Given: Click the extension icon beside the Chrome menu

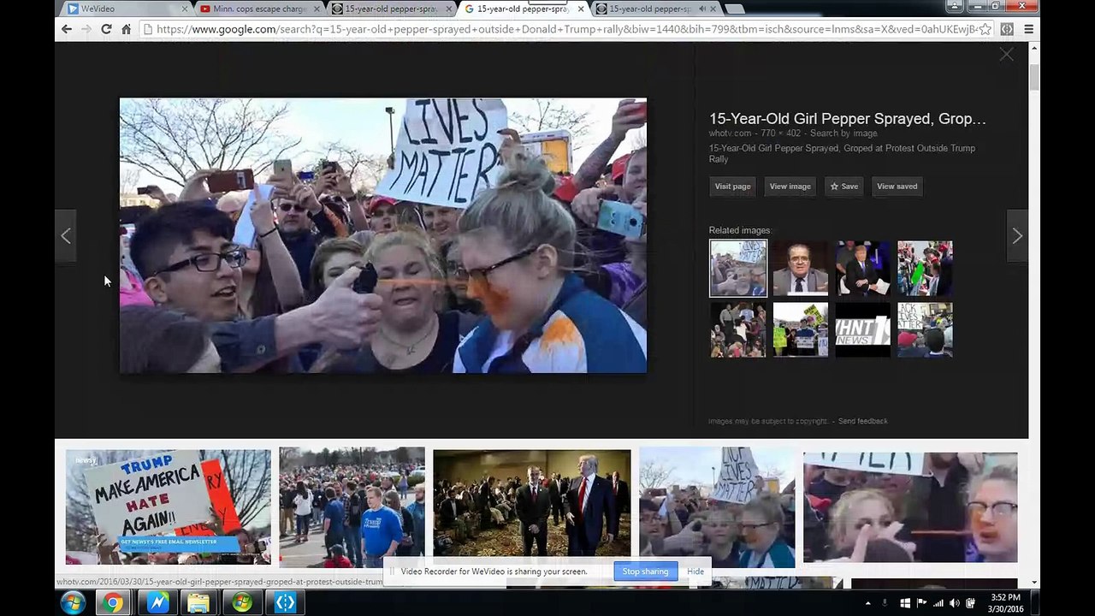Looking at the screenshot, I should point(1007,29).
